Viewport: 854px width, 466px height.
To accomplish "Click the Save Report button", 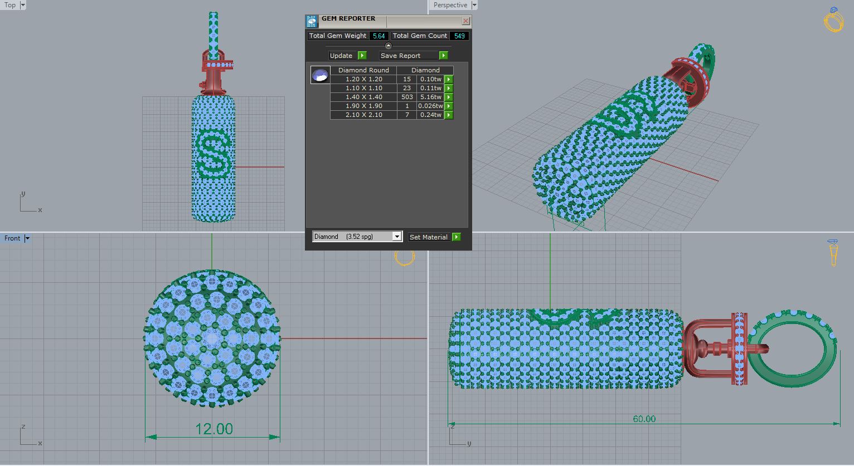I will pos(413,56).
